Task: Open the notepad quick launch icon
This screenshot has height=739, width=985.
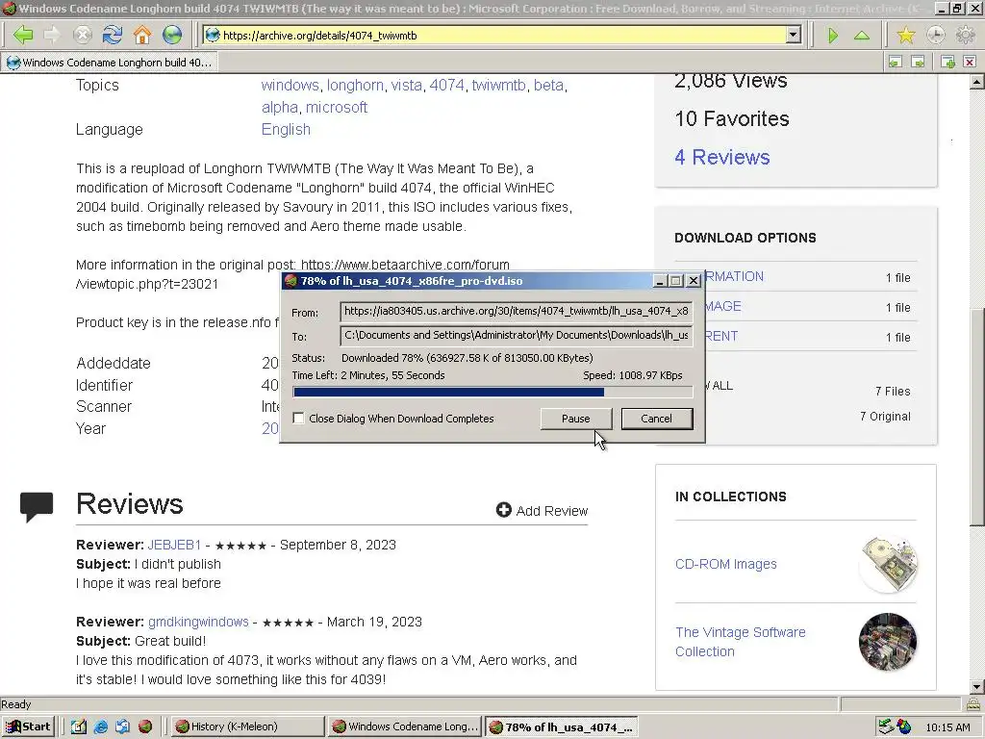Action: click(x=79, y=726)
